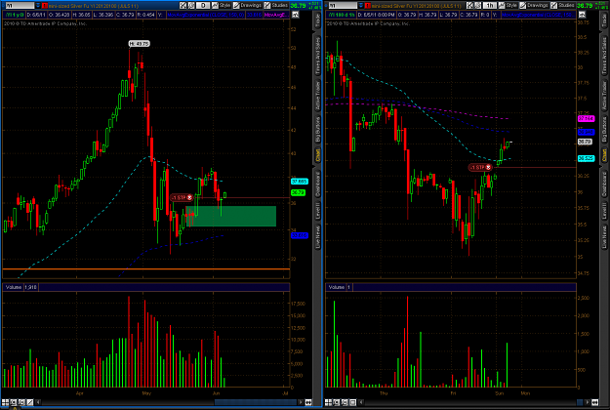Click right scroll arrow of left chart scrollbar
Image resolution: width=610 pixels, height=410 pixels.
click(301, 402)
